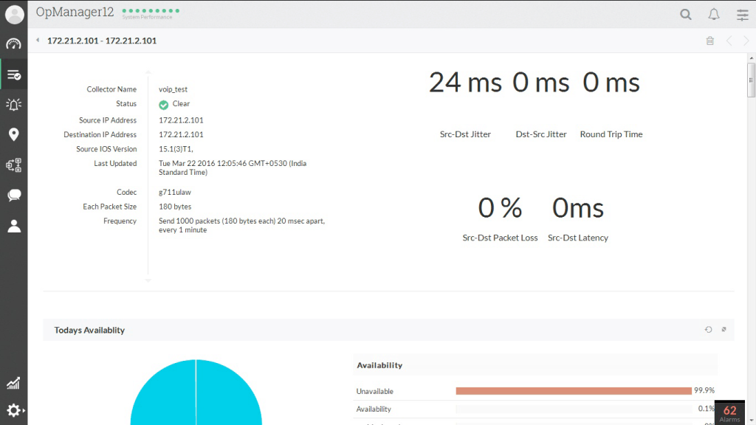Open the Reports chart icon in sidebar

13,383
